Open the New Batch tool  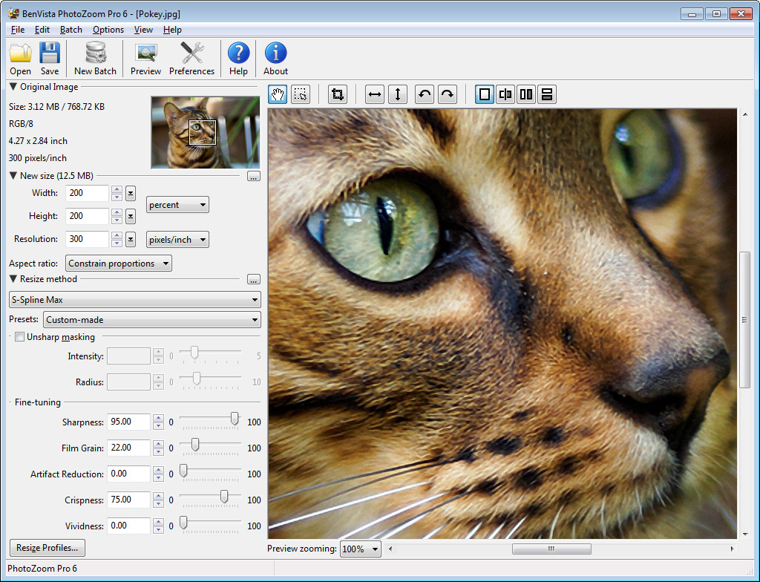tap(94, 58)
